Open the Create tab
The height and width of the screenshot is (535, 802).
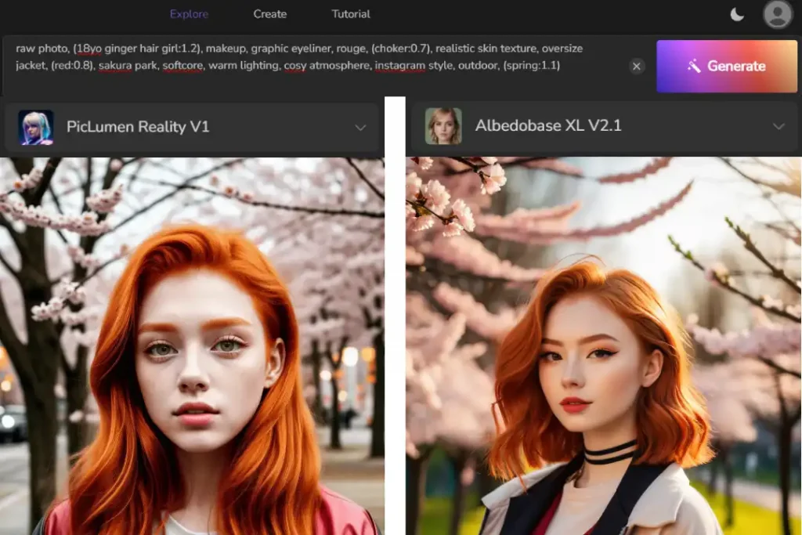coord(269,13)
